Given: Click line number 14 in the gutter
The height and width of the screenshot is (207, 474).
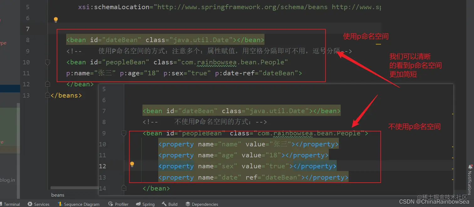Looking at the screenshot, I should click(103, 188).
